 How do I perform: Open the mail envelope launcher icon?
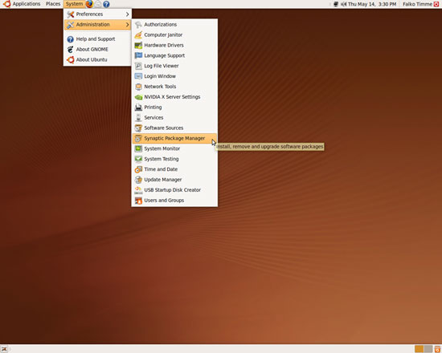(x=98, y=4)
